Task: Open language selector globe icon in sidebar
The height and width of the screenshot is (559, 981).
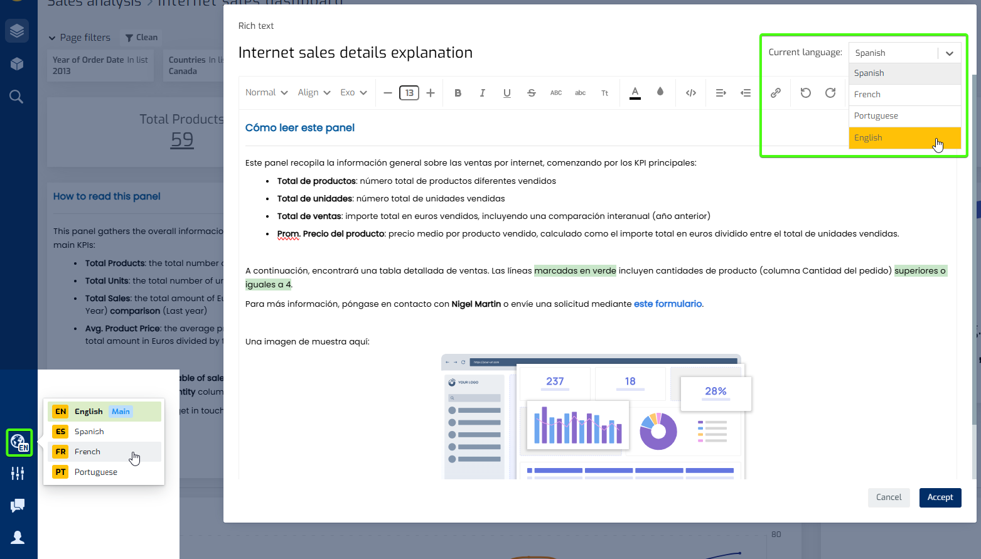Action: pos(19,442)
